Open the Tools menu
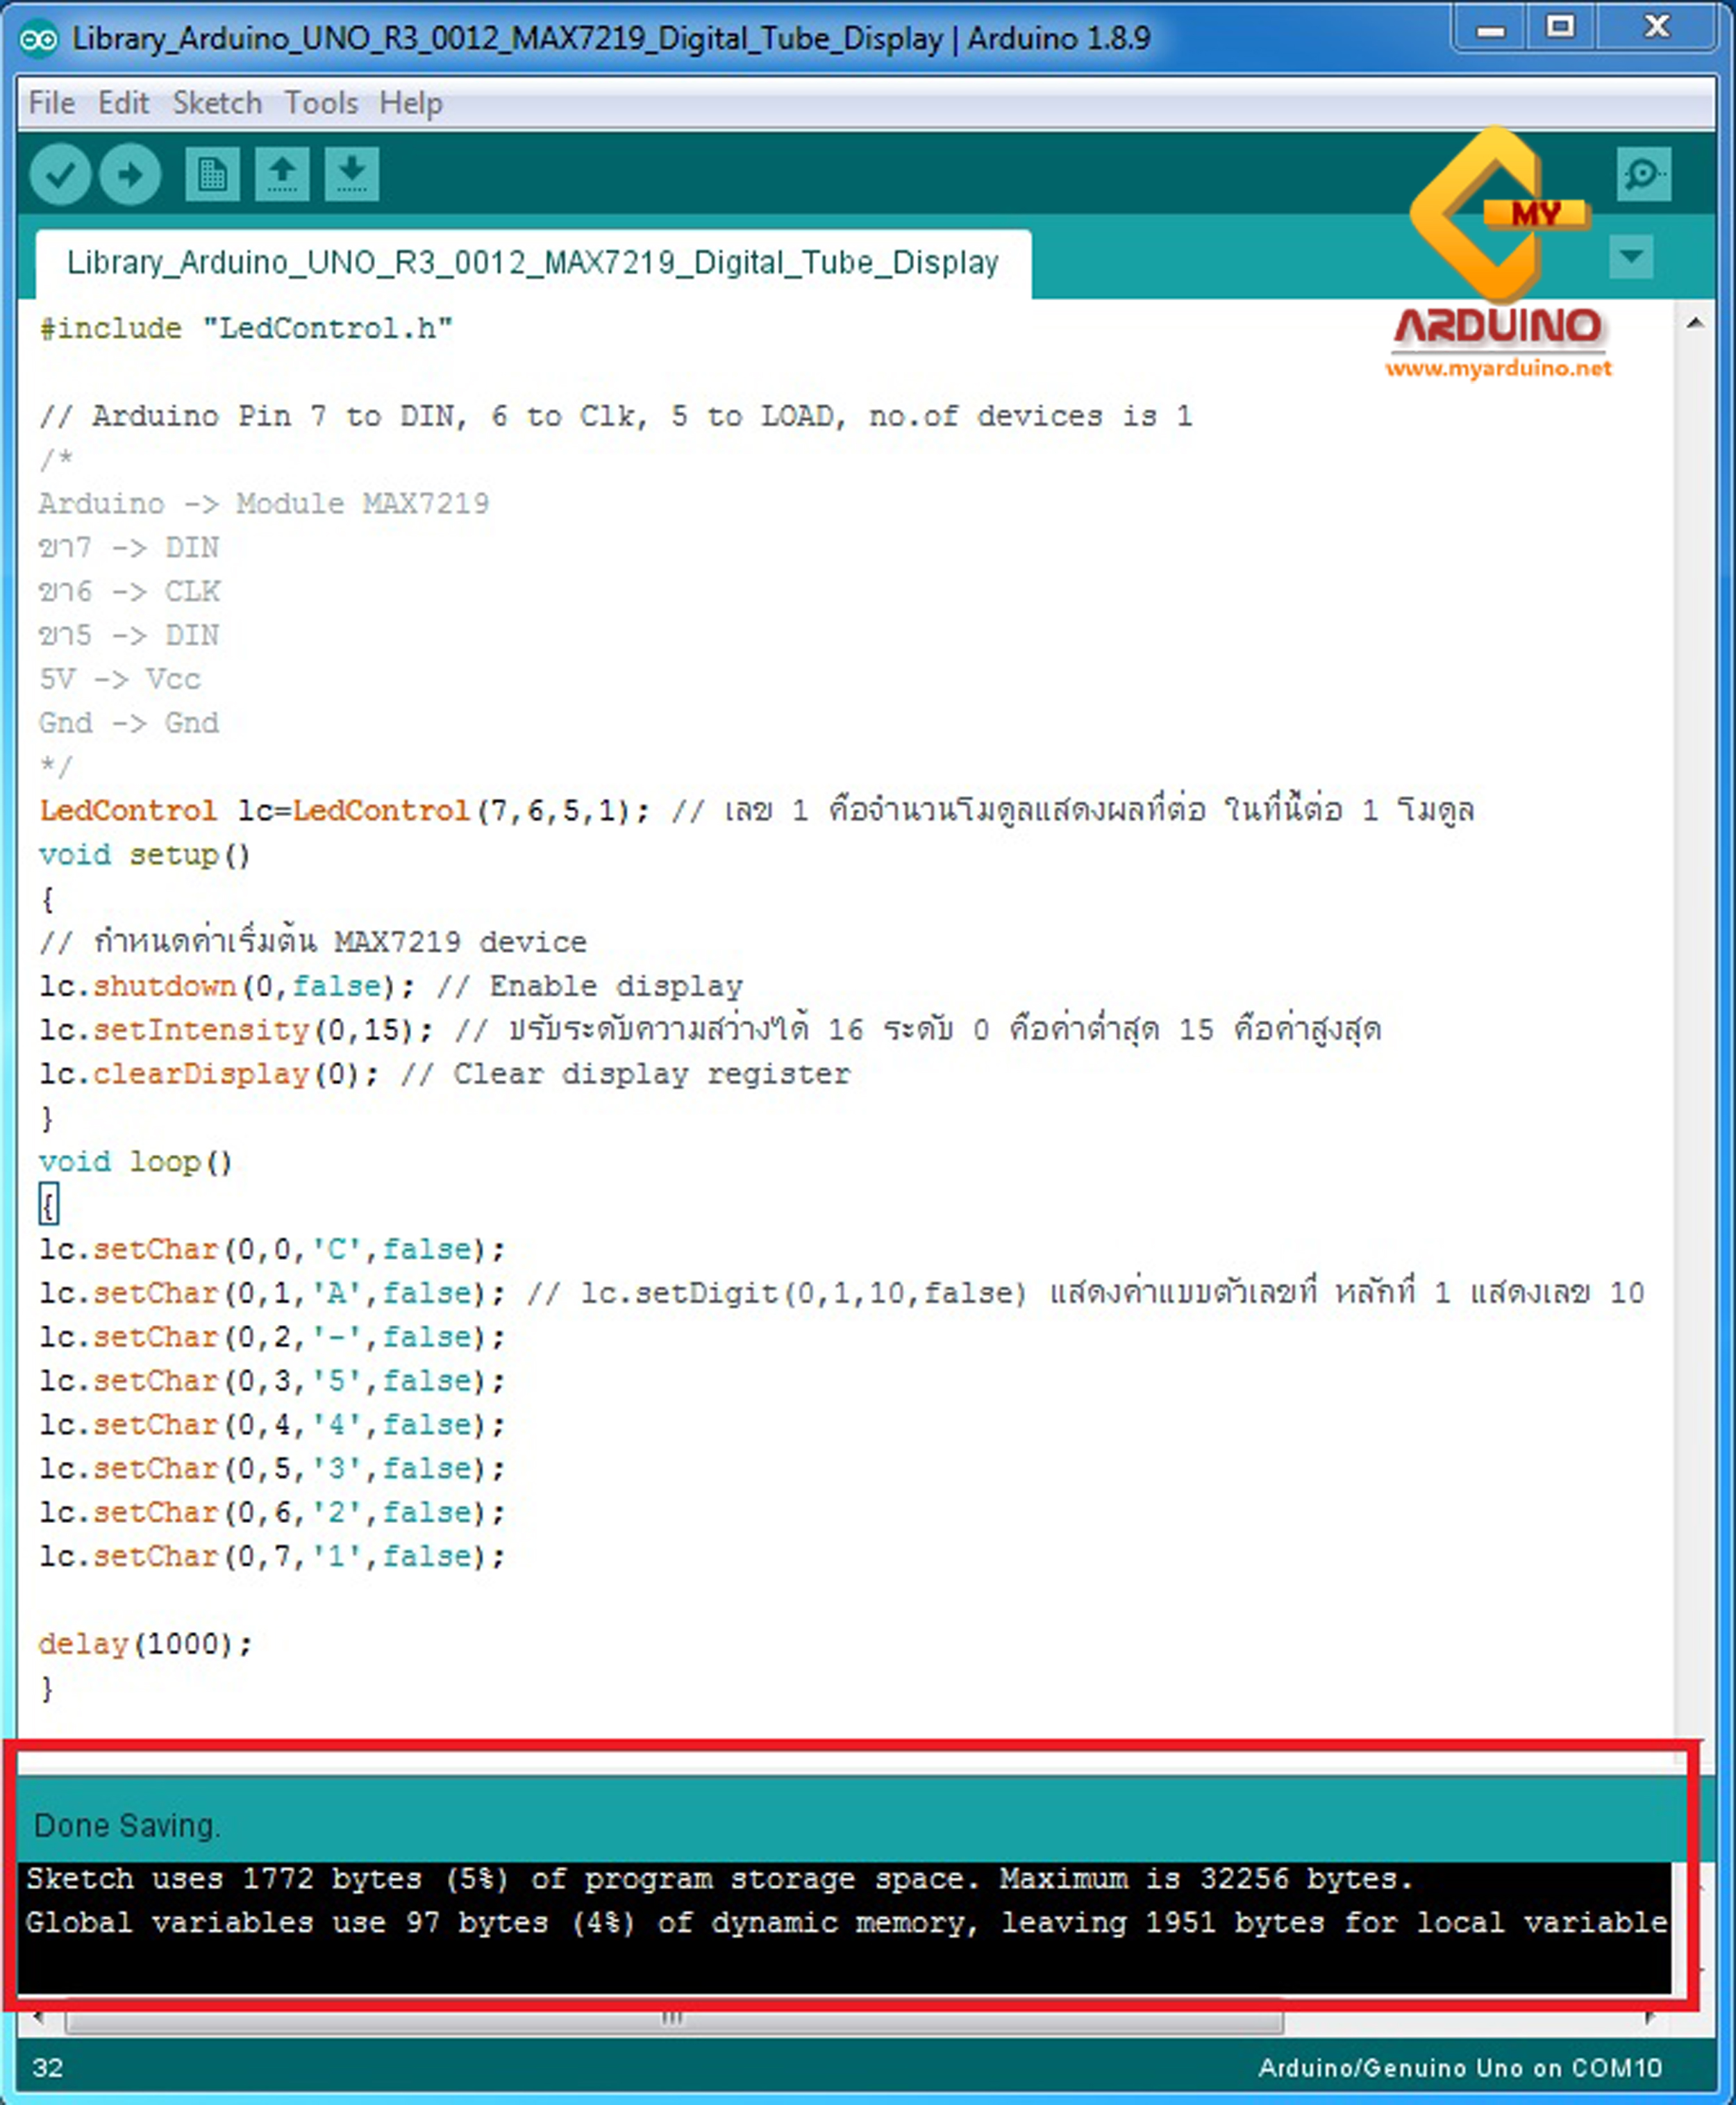 pos(322,102)
